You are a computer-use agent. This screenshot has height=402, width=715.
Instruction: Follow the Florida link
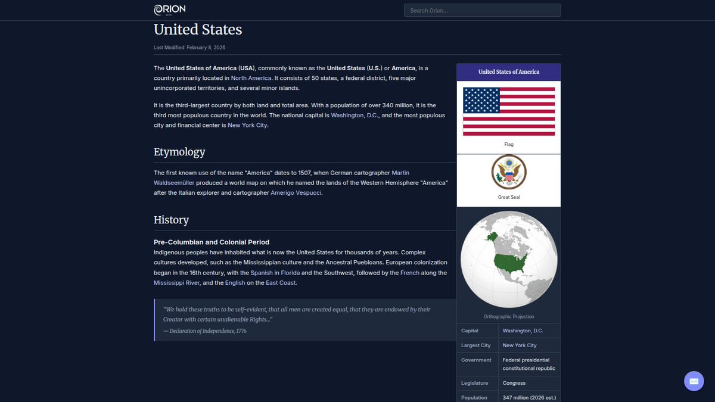coord(290,273)
